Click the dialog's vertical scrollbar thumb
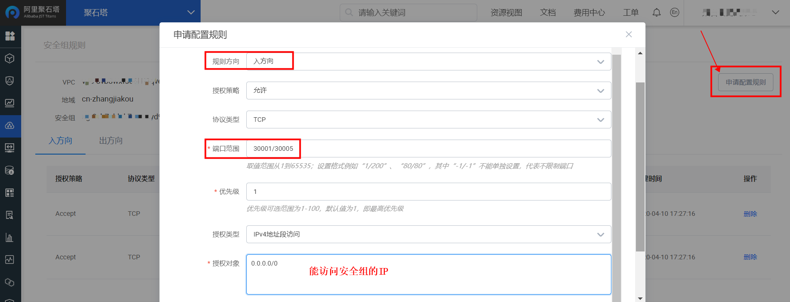 point(640,166)
